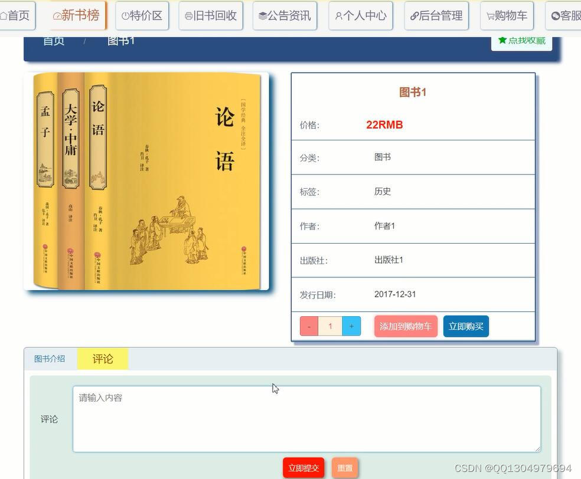Submit comment with 立即提交 button
The image size is (581, 479).
pos(303,468)
